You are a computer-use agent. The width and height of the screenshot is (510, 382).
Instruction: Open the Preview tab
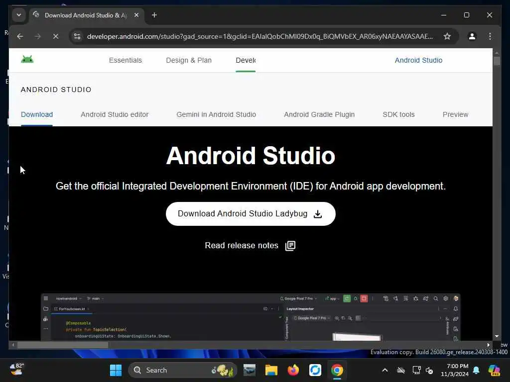[455, 115]
